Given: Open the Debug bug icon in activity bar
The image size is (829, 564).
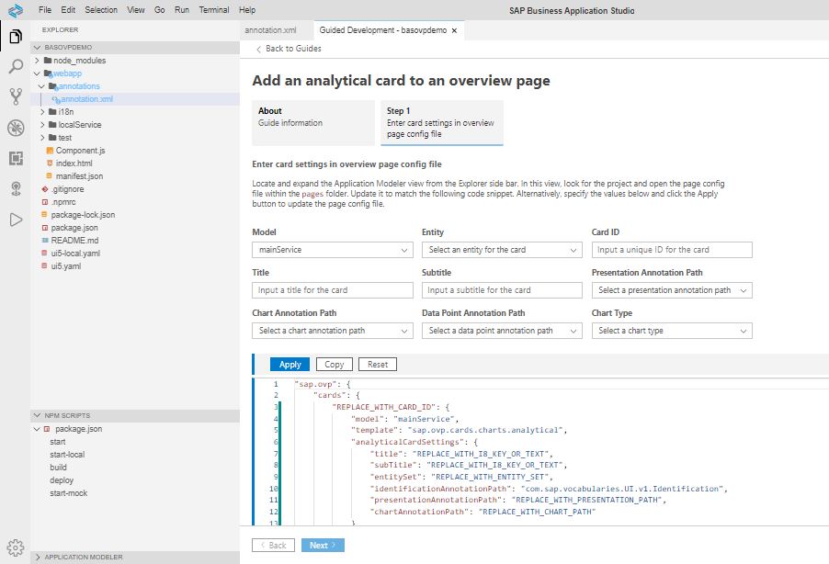Looking at the screenshot, I should [x=16, y=128].
